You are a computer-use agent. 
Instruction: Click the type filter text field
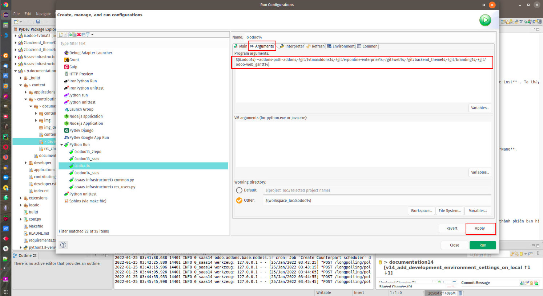point(144,44)
